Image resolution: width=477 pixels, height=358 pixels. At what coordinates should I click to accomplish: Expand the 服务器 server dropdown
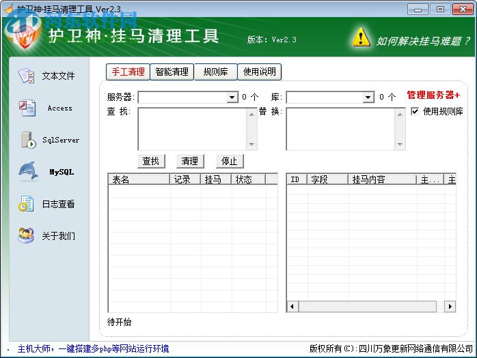(x=232, y=98)
